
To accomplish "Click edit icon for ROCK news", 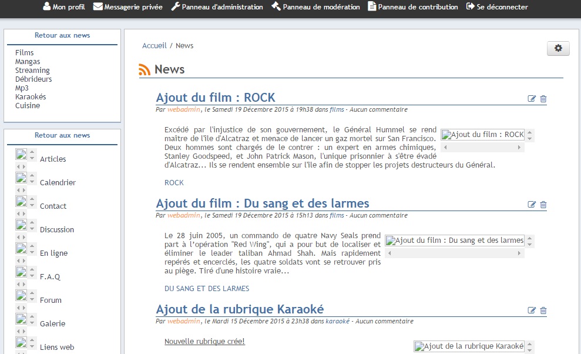I will coord(532,99).
